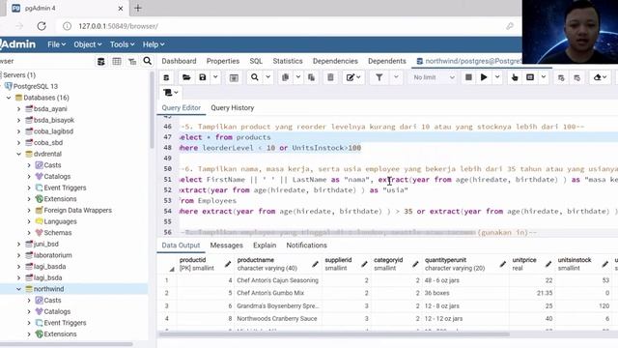
Task: Switch to the Dependents tab
Action: [x=387, y=61]
